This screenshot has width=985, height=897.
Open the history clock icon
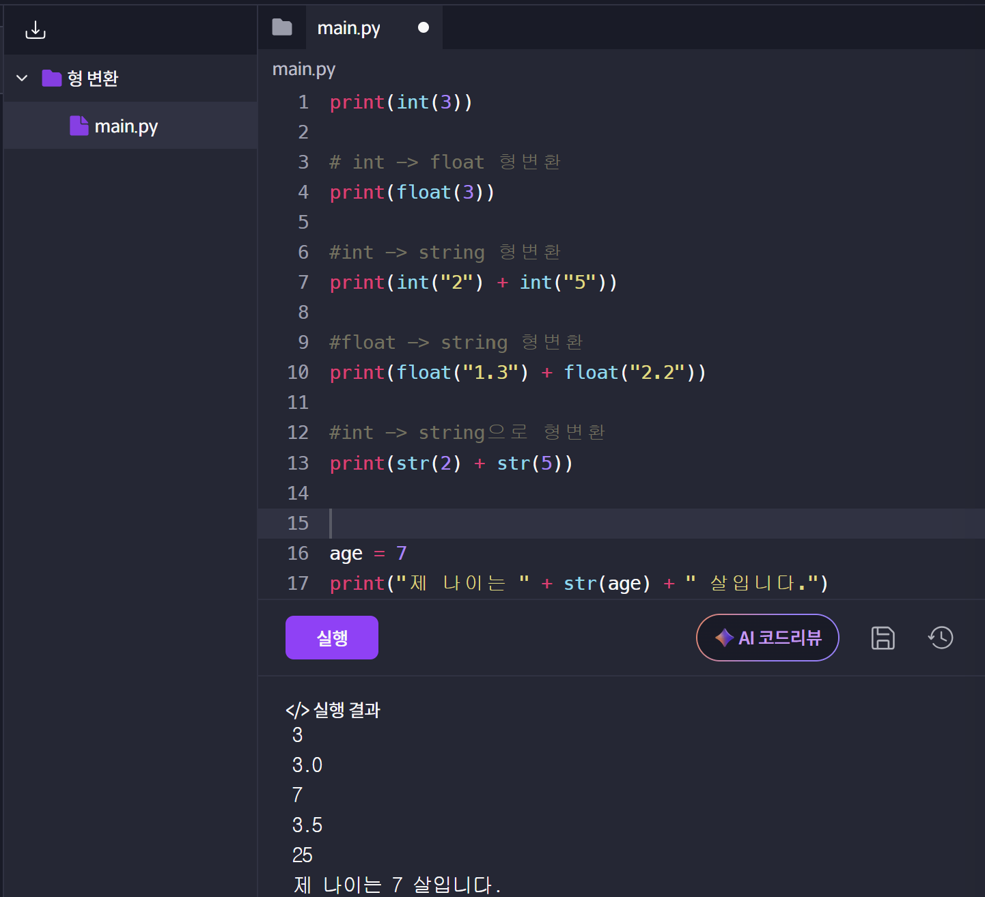click(941, 638)
